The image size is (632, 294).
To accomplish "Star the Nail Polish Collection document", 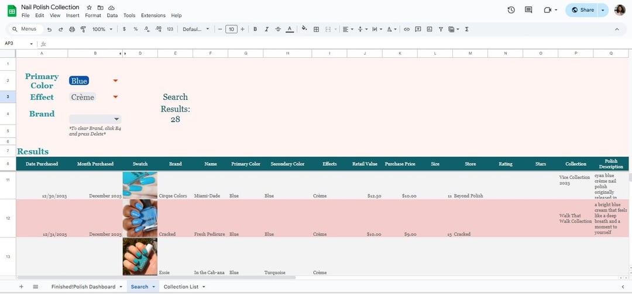I will point(90,7).
